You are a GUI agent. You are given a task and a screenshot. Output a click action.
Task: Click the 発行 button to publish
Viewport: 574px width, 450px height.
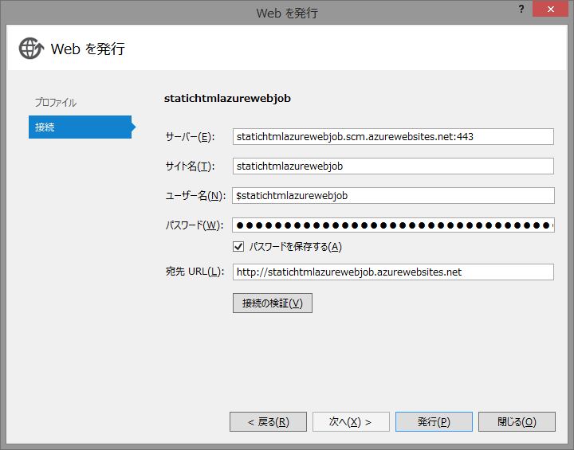(434, 422)
